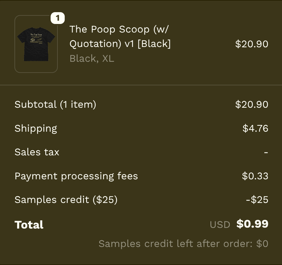Click the USD currency indicator
Image resolution: width=282 pixels, height=265 pixels.
[x=220, y=225]
